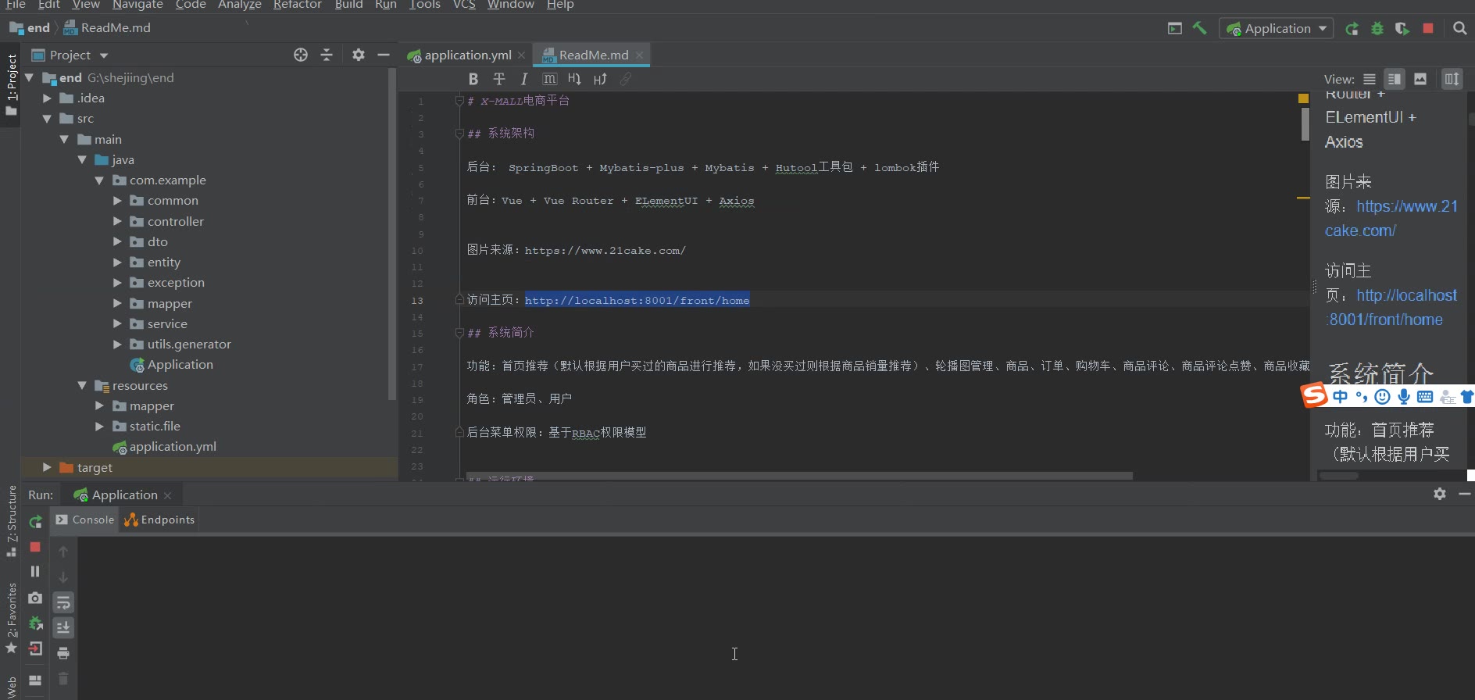Click the Debug Application bug icon
Image resolution: width=1475 pixels, height=700 pixels.
(x=1377, y=29)
